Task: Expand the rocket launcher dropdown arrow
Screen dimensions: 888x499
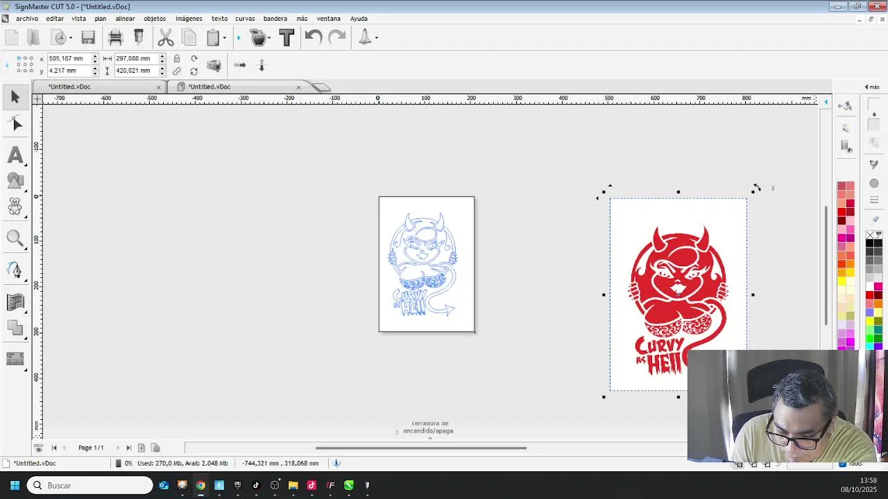Action: pyautogui.click(x=376, y=38)
